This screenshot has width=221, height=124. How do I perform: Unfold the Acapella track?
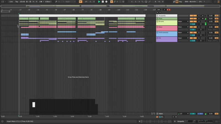coord(157,16)
